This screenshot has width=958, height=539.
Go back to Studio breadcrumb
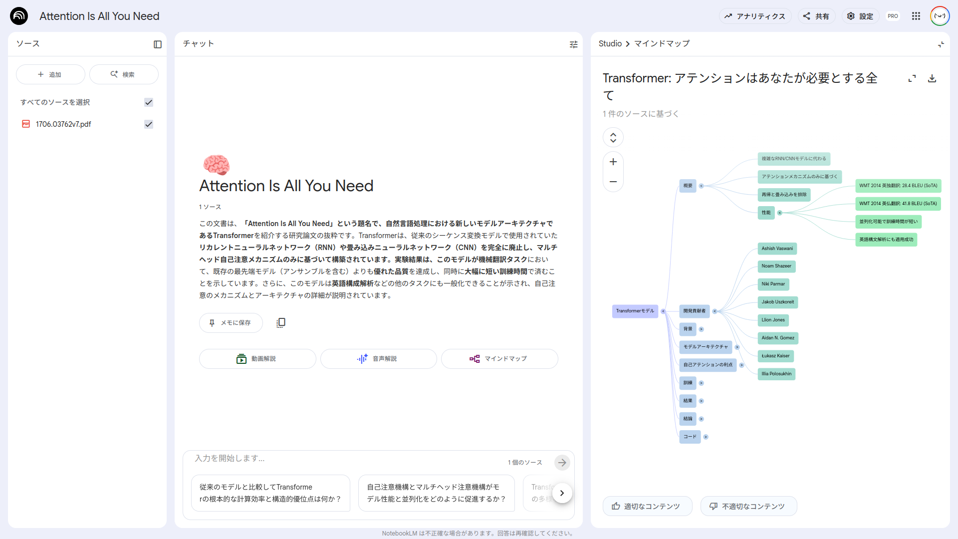pyautogui.click(x=610, y=44)
